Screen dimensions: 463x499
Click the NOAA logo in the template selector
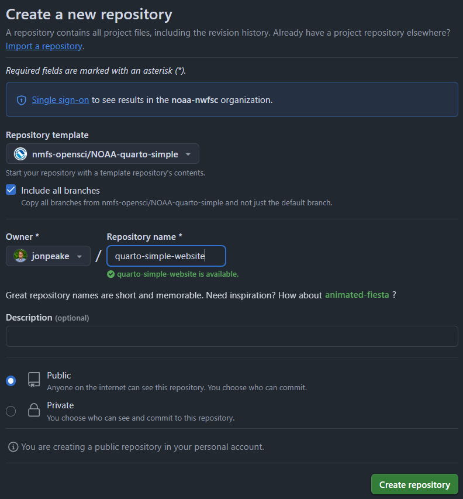[20, 154]
